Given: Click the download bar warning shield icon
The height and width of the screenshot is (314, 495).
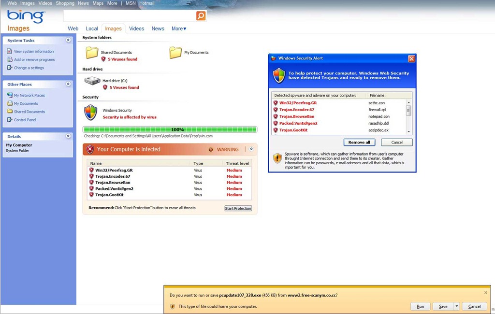Looking at the screenshot, I should [x=173, y=306].
